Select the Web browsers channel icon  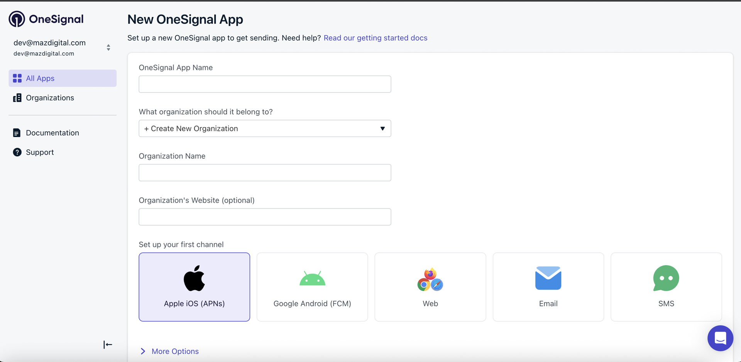tap(430, 278)
